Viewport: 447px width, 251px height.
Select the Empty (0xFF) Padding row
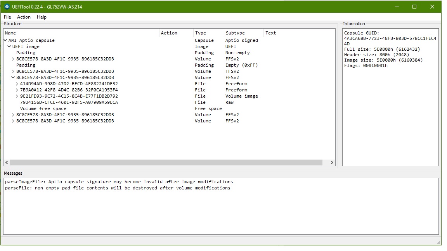tap(26, 65)
